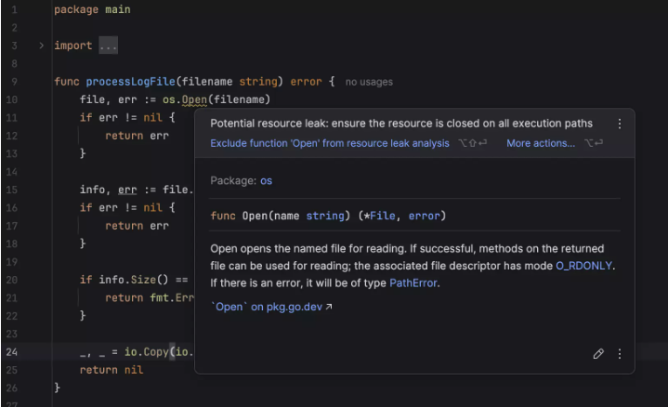The width and height of the screenshot is (668, 407).
Task: Click the folded import ellipsis placeholder
Action: tap(108, 46)
